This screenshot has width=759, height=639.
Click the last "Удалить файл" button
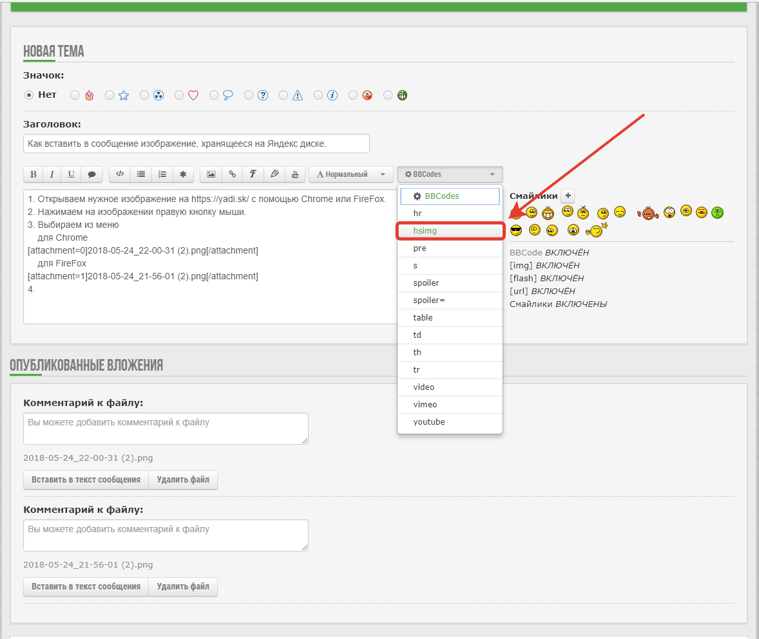pos(182,587)
